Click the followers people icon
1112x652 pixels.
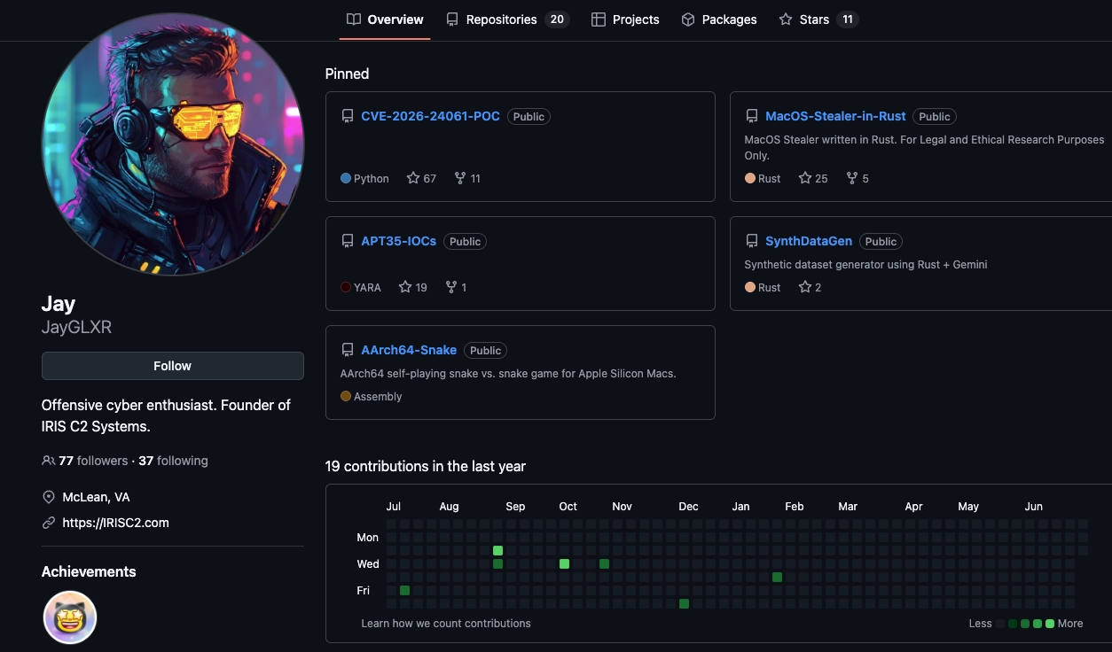click(x=49, y=461)
